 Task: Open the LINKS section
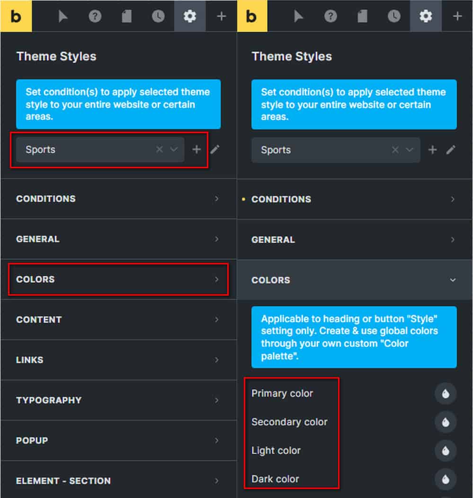(x=118, y=360)
